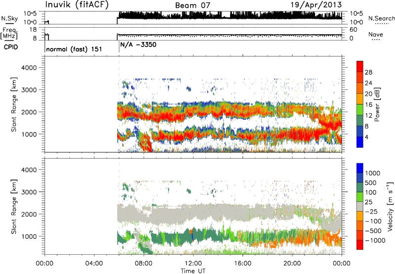Select the 20:00 time tick label
Screen dimensions: 395x274
click(x=292, y=264)
